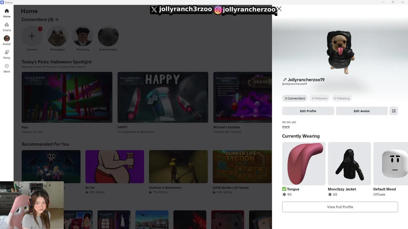The width and height of the screenshot is (408, 229).
Task: Open the Default Mood item thumbnail
Action: [x=391, y=163]
